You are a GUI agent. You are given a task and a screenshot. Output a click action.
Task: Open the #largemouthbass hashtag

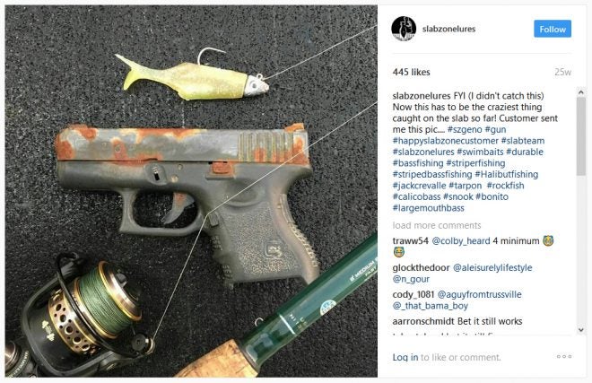(428, 208)
